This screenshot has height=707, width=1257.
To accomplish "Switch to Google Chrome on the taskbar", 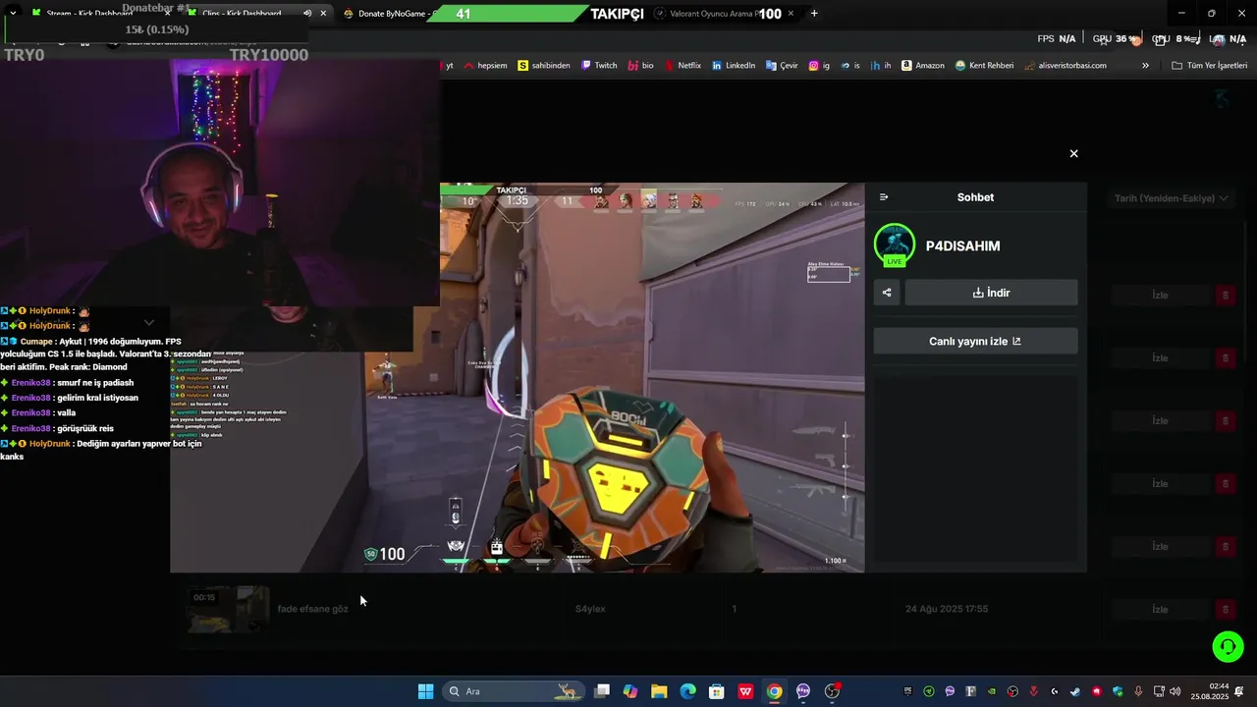I will [x=775, y=691].
